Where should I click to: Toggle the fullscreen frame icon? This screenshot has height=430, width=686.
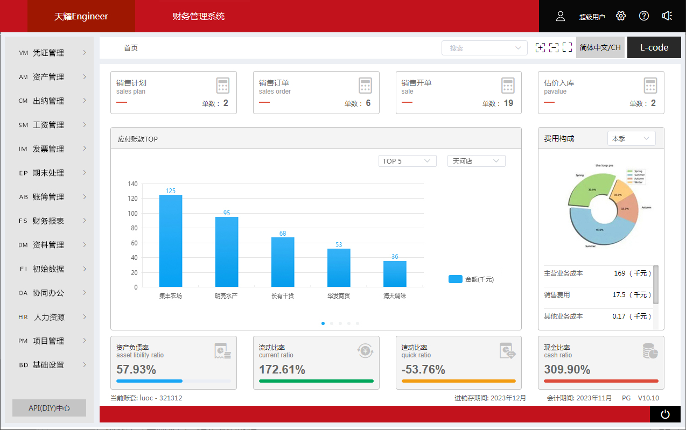tap(567, 48)
